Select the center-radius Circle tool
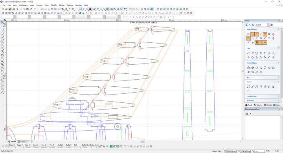Viewport: 283px width, 153px height. tap(248, 68)
